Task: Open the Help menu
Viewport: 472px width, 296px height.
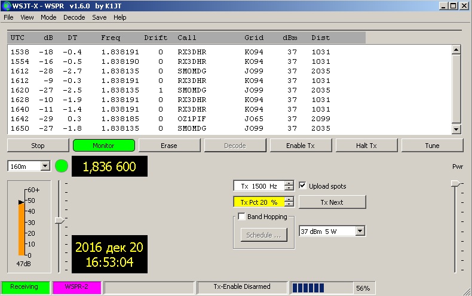Action: (x=120, y=17)
